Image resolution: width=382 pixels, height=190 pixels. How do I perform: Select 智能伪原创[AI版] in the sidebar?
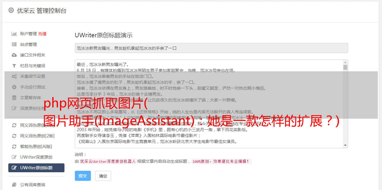click(36, 146)
